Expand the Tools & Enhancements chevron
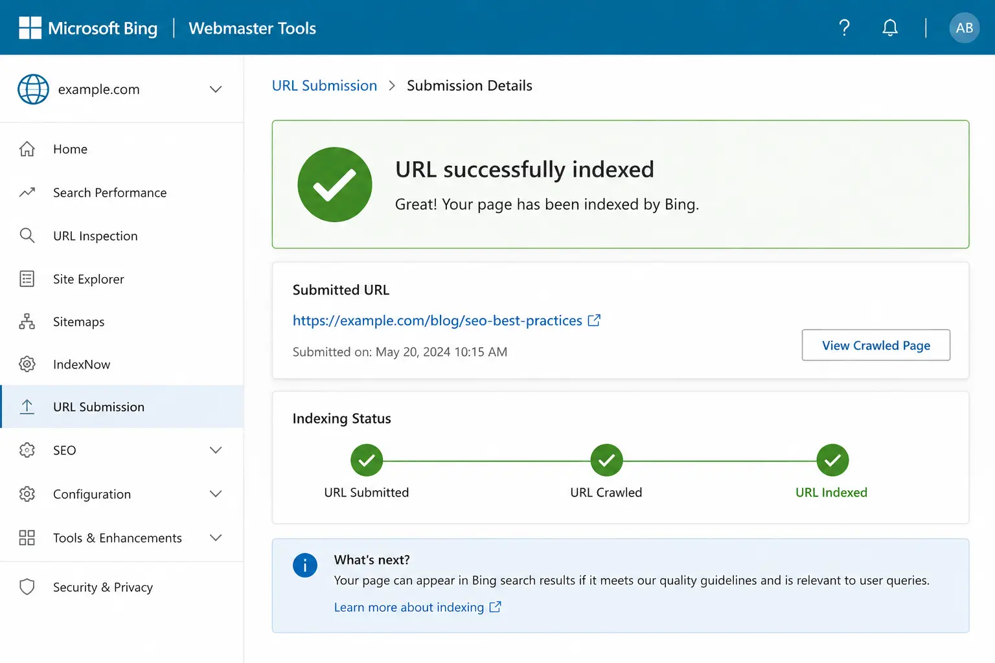 click(x=216, y=537)
